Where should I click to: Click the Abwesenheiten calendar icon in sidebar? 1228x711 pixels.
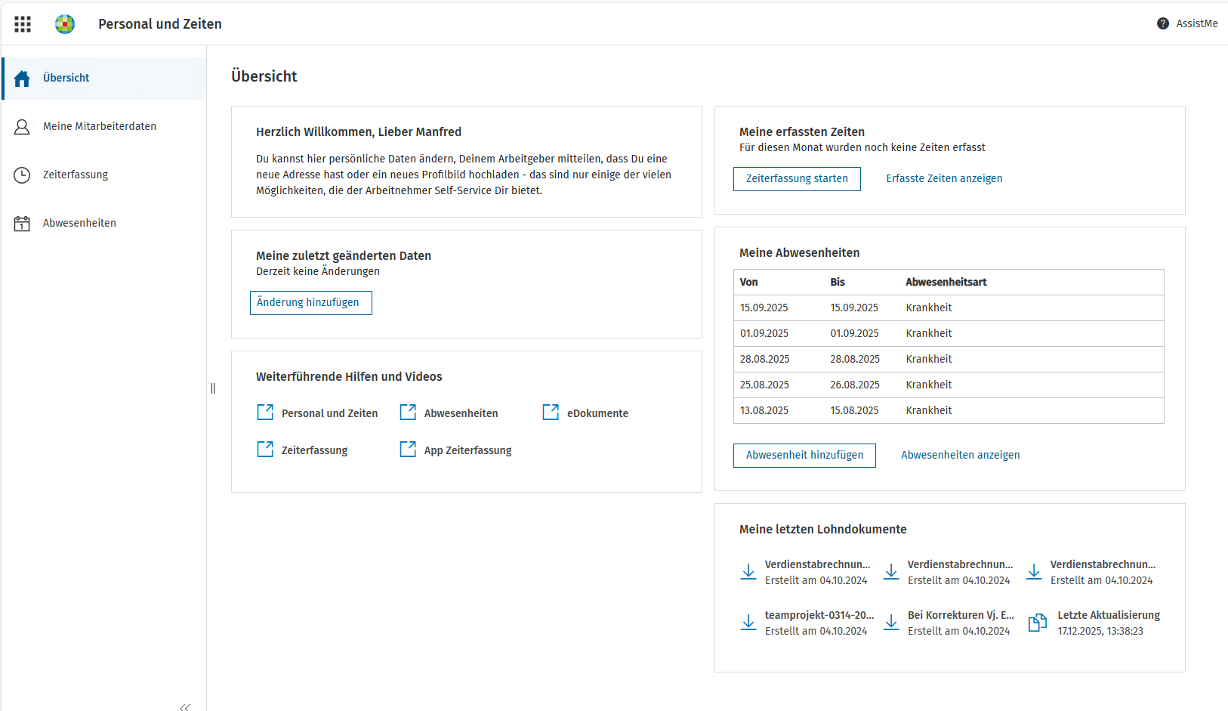coord(22,224)
